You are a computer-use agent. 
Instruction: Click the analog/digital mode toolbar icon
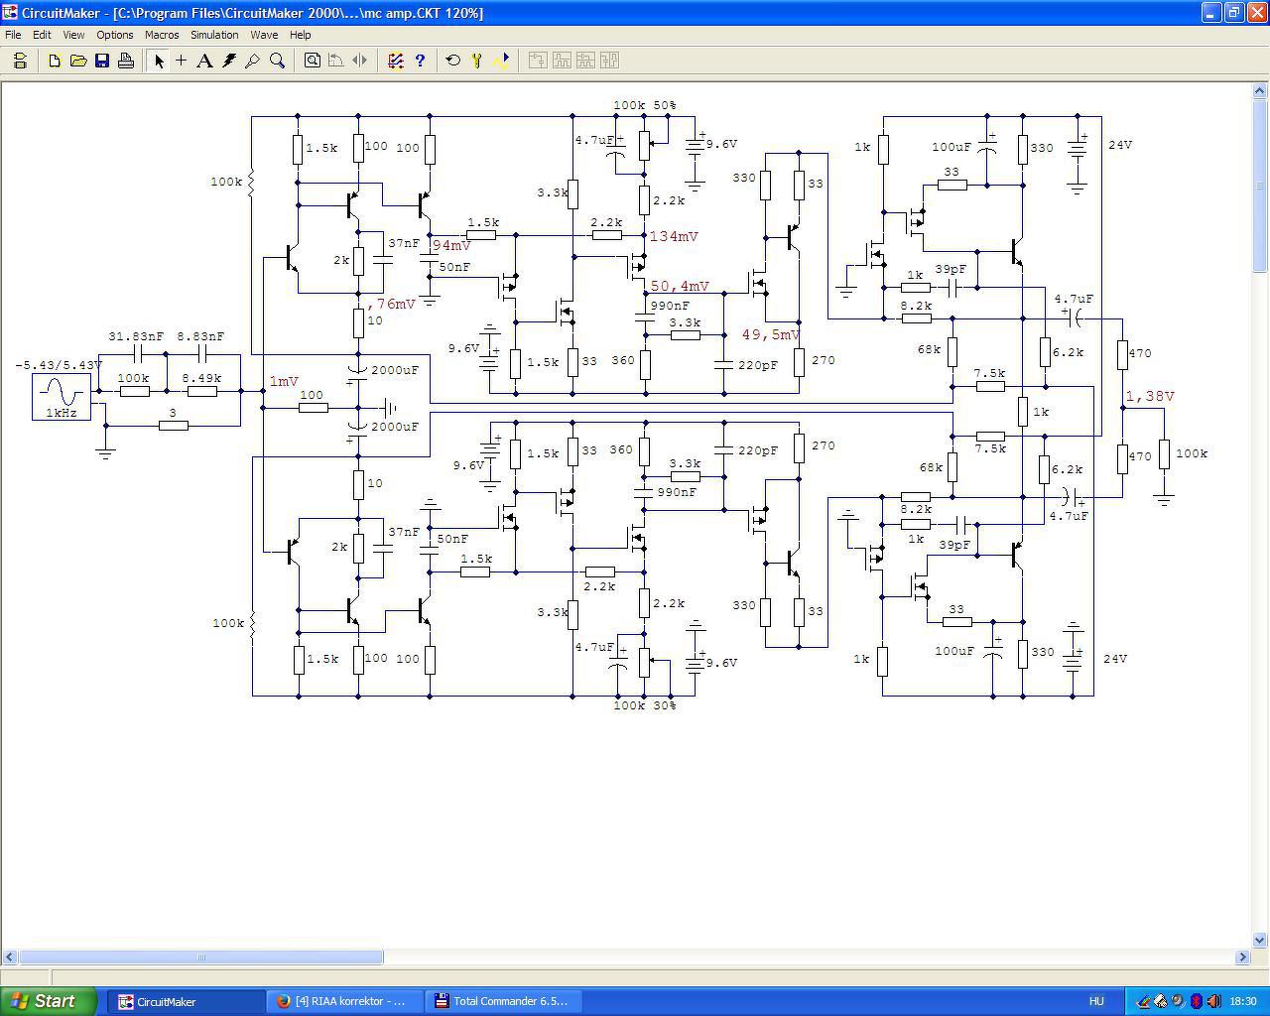pos(396,61)
